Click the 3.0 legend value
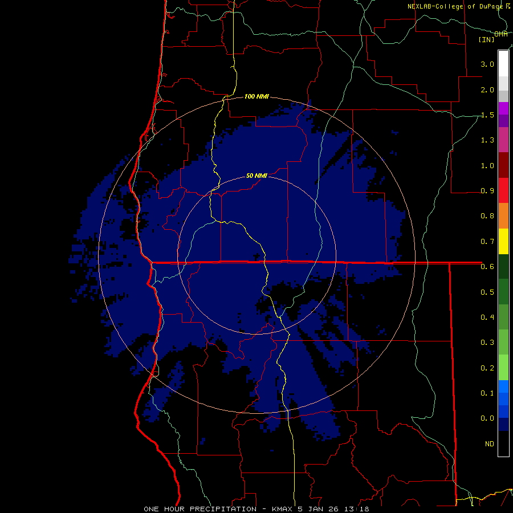Screen dimensions: 513x513 [x=487, y=64]
